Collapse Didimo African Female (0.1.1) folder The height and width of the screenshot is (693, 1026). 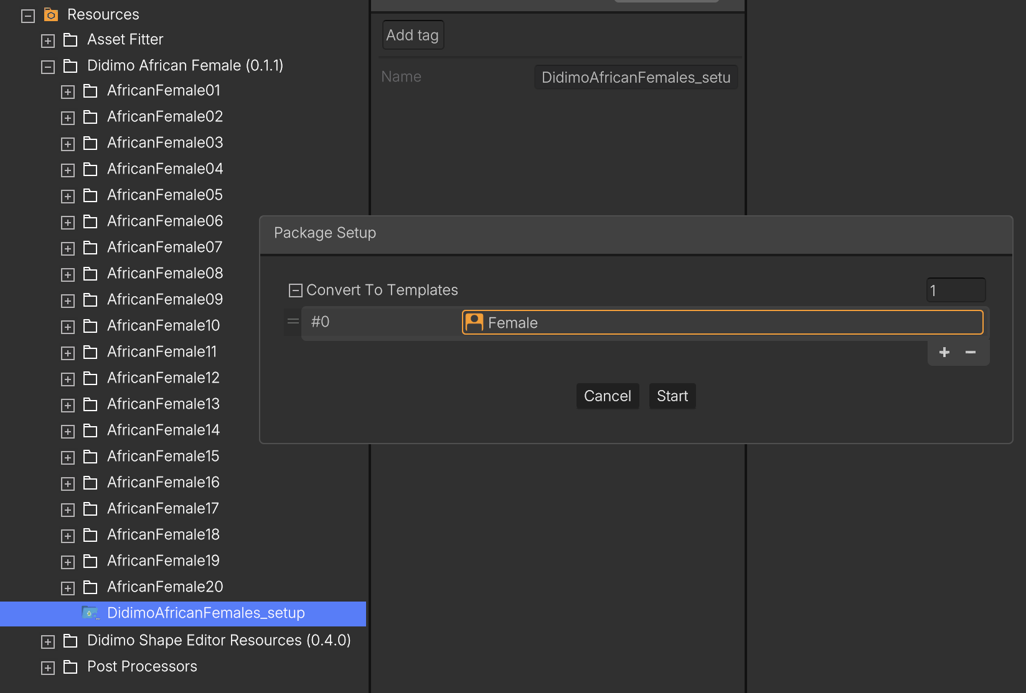point(48,67)
